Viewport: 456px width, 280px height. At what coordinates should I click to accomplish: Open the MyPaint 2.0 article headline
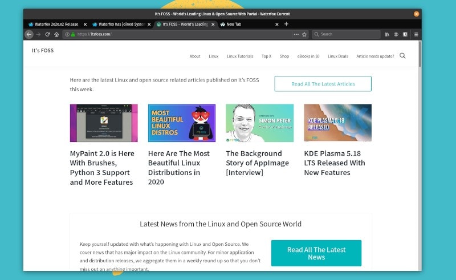click(102, 168)
